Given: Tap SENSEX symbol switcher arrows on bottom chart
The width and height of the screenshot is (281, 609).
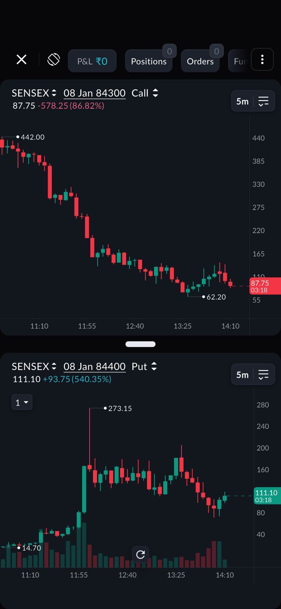Looking at the screenshot, I should pos(54,366).
